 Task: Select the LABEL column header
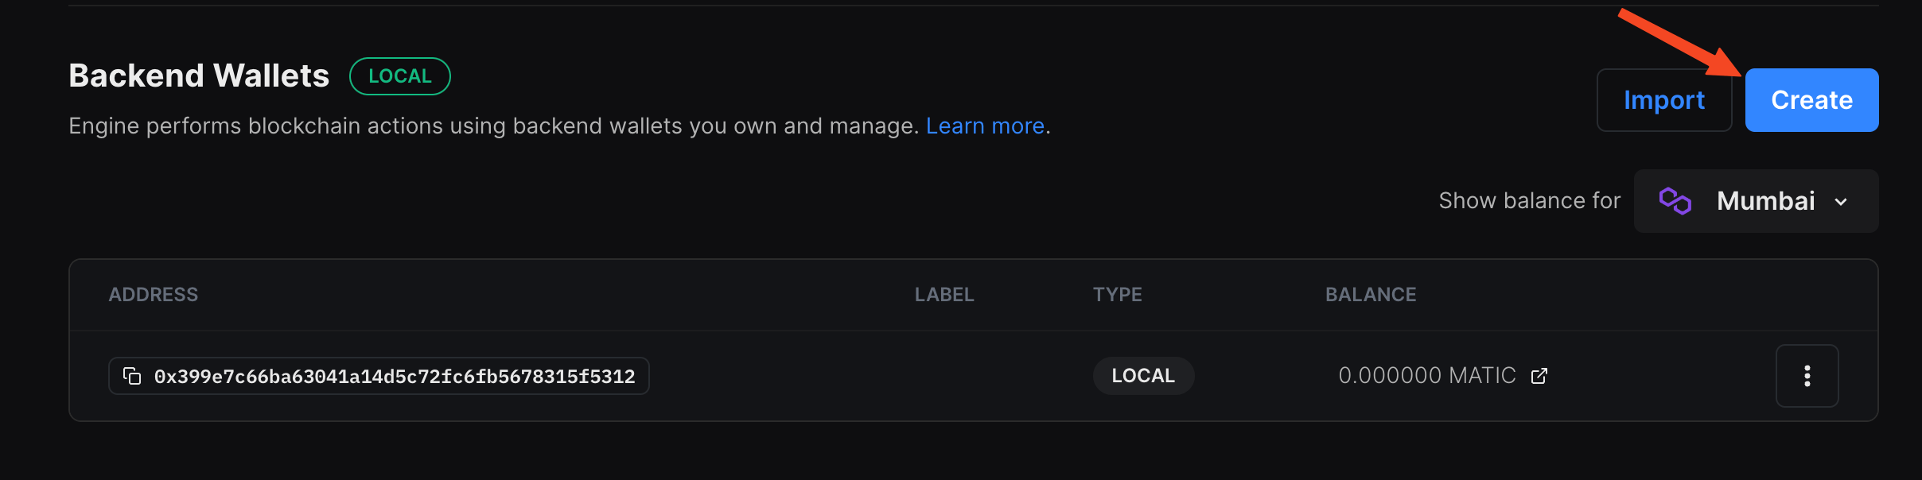[x=943, y=294]
